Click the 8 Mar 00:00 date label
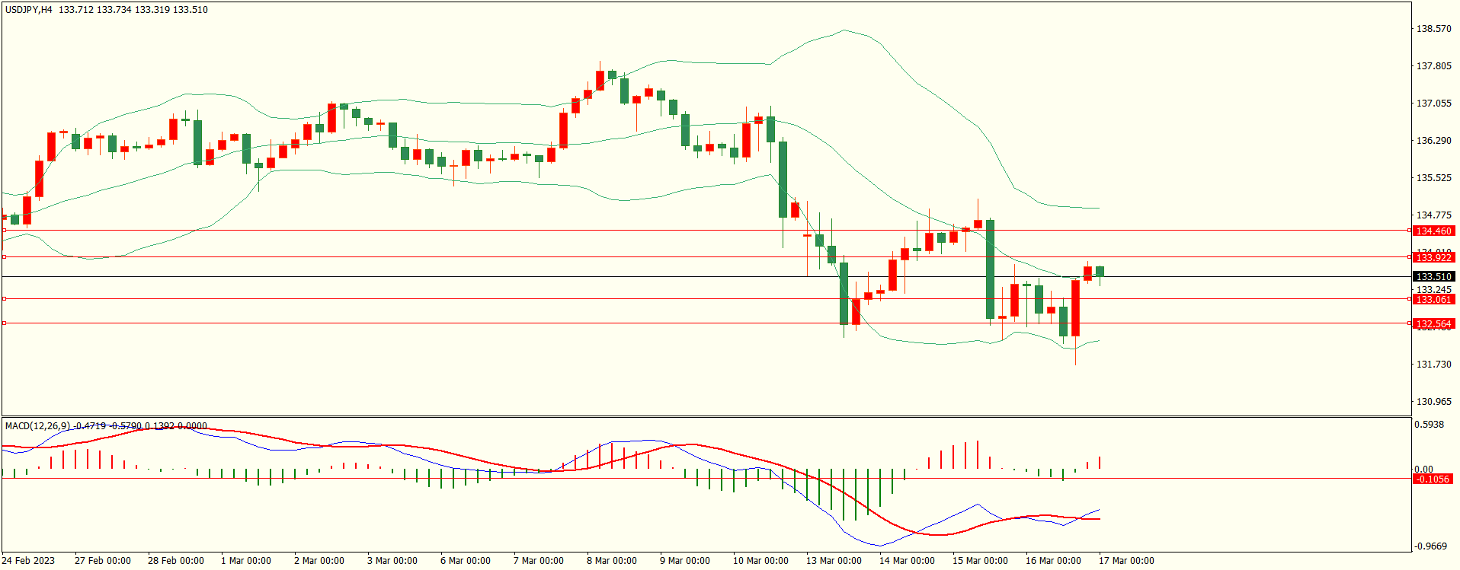Viewport: 1460px width, 570px height. pos(612,561)
